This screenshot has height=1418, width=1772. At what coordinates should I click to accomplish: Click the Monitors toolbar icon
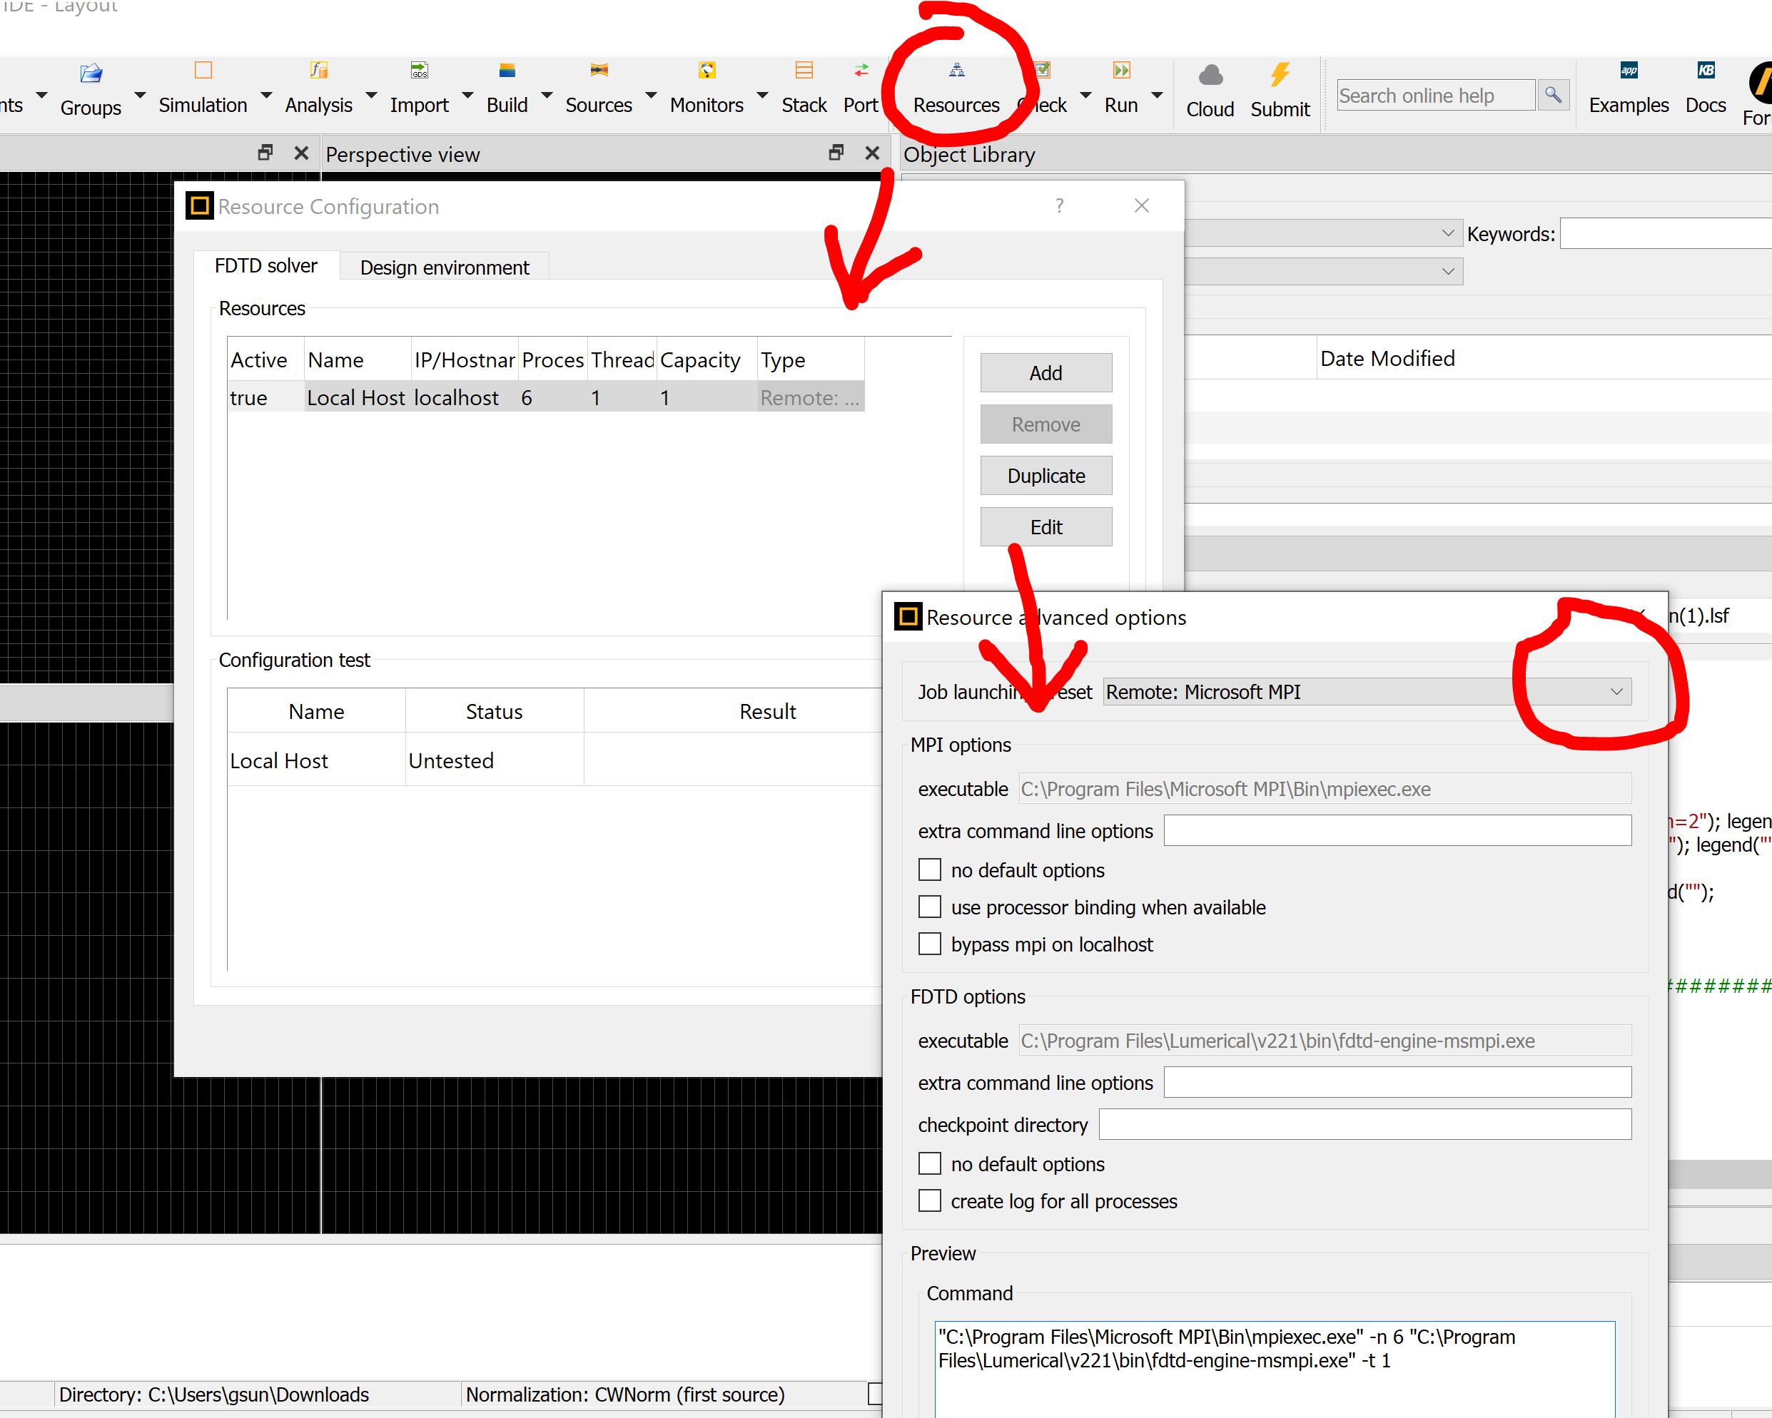click(x=707, y=71)
